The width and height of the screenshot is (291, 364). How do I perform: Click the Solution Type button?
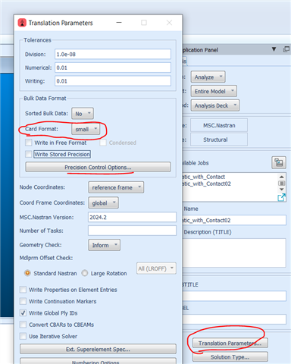[x=230, y=356]
